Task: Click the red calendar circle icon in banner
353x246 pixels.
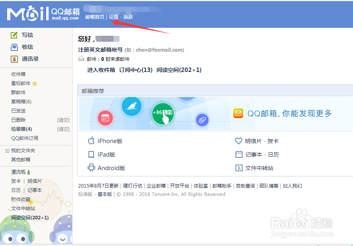Action: pyautogui.click(x=105, y=118)
